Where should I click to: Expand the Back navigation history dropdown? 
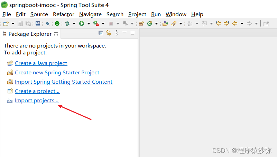point(242,23)
